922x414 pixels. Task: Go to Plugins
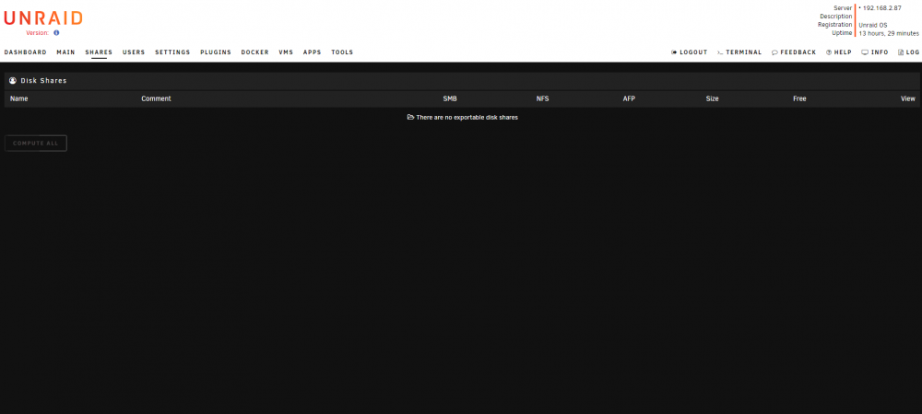[x=216, y=52]
